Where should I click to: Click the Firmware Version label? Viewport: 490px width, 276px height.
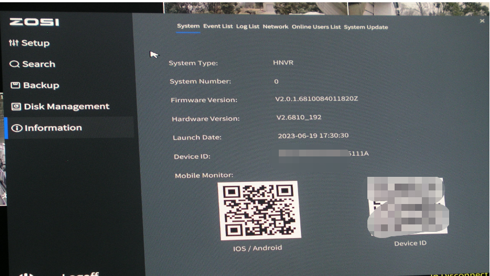204,100
